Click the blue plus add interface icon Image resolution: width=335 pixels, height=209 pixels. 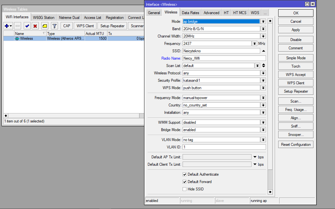(x=7, y=26)
